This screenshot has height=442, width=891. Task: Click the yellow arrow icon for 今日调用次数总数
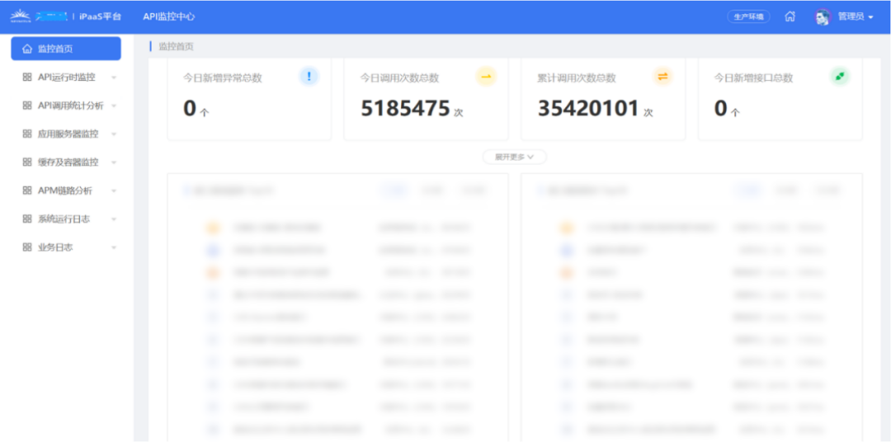[x=486, y=77]
